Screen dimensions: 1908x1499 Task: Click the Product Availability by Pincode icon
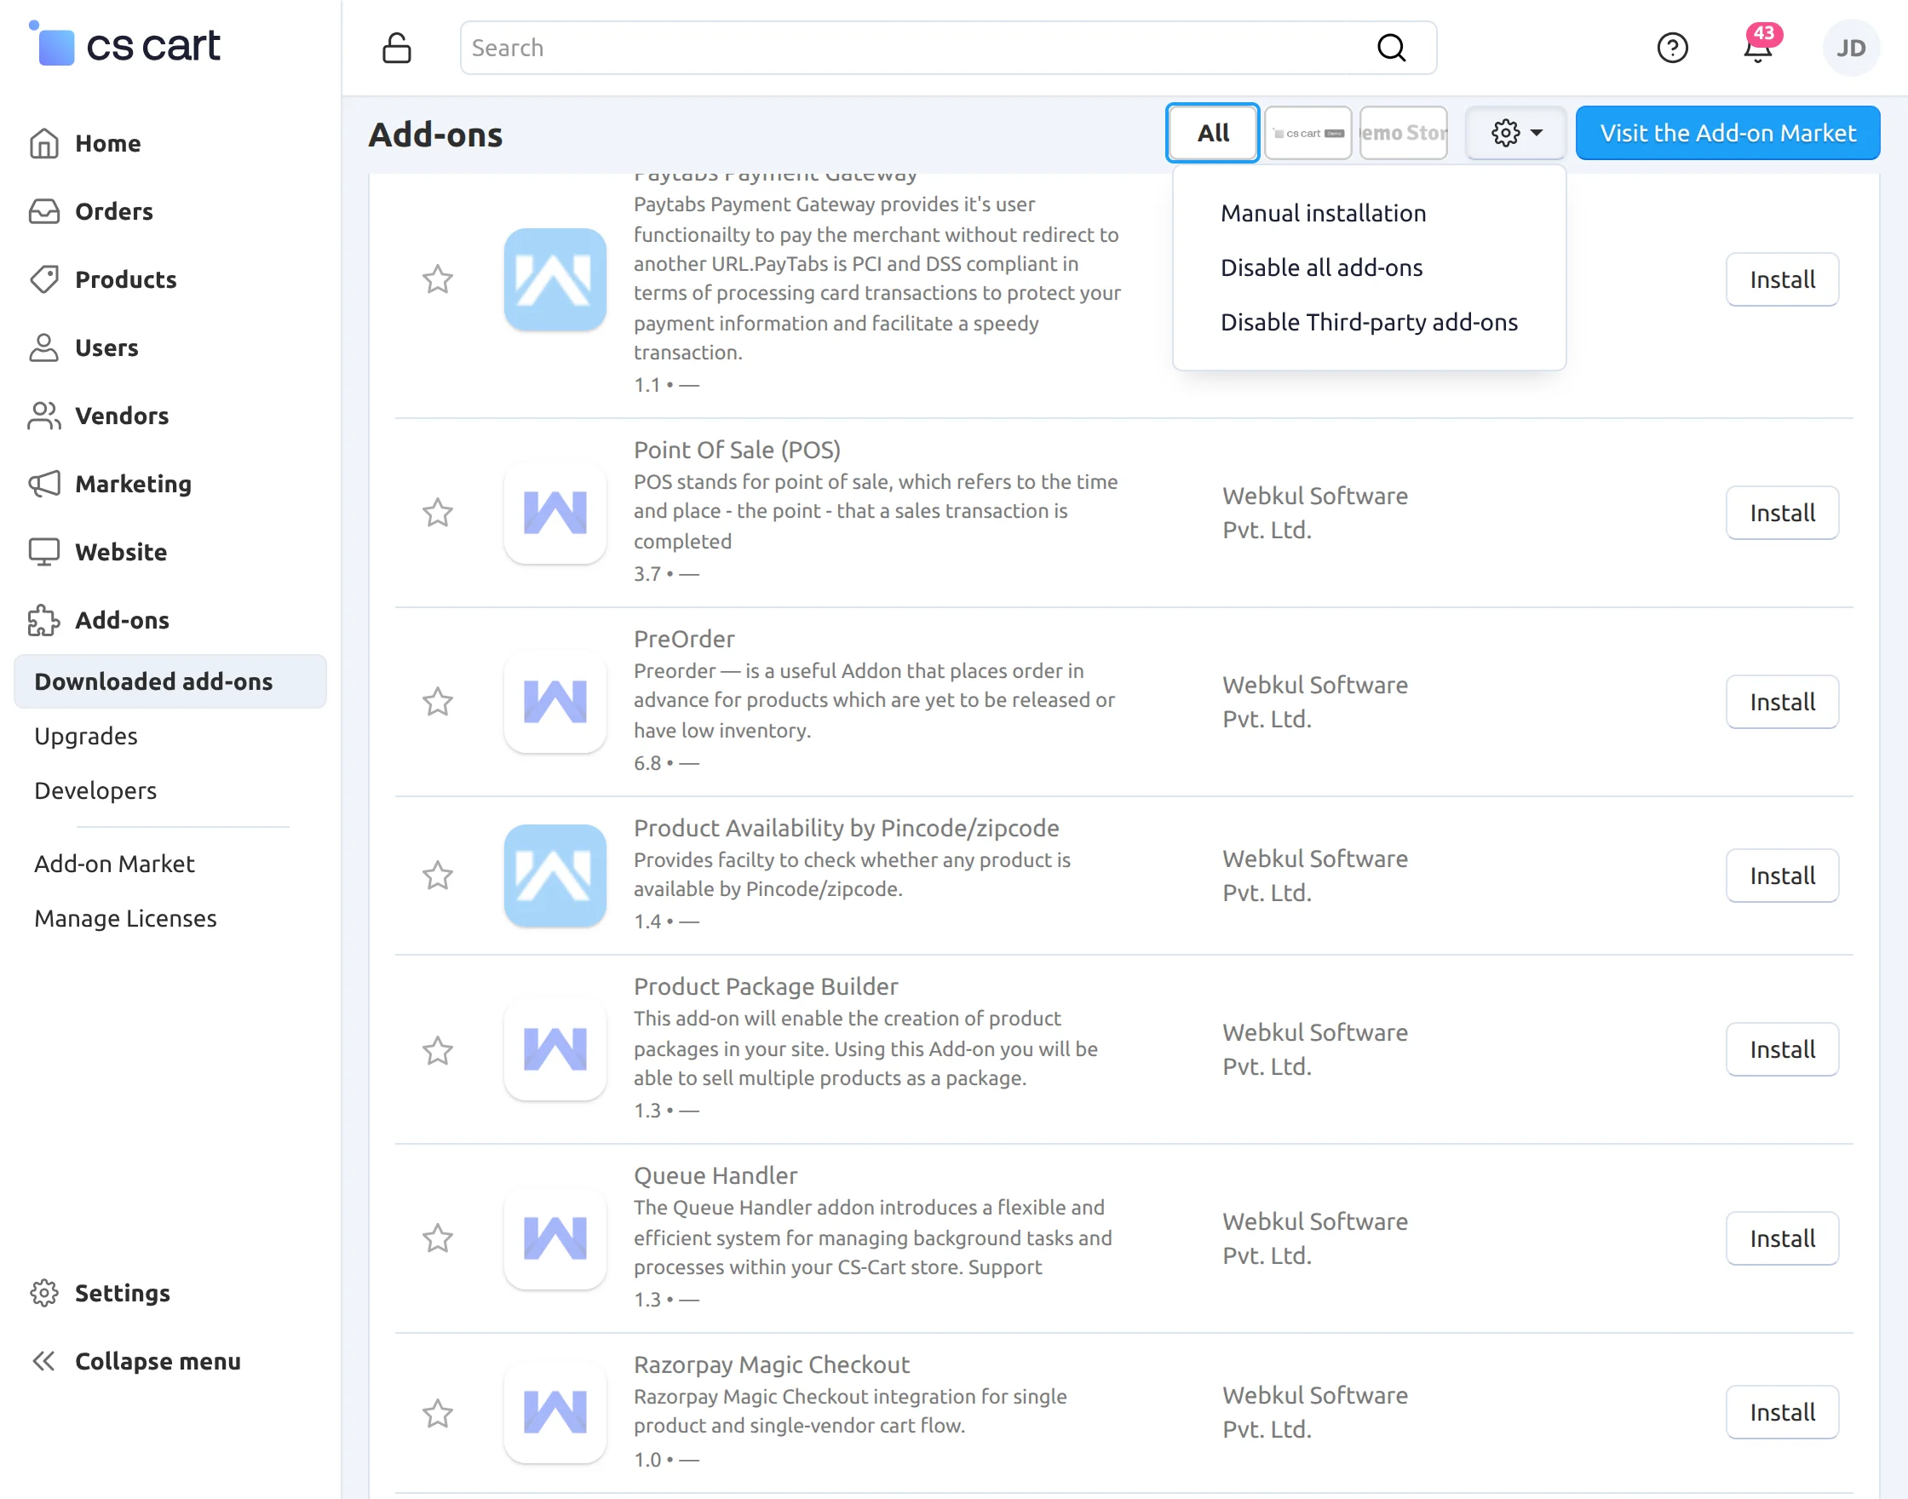point(555,876)
